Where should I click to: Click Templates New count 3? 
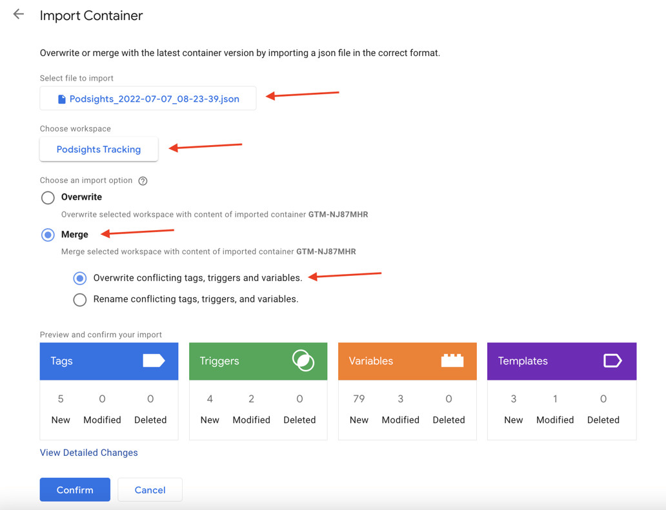(x=514, y=399)
